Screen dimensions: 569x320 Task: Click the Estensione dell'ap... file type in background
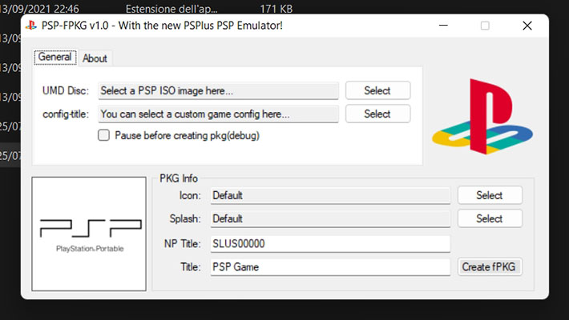(172, 9)
